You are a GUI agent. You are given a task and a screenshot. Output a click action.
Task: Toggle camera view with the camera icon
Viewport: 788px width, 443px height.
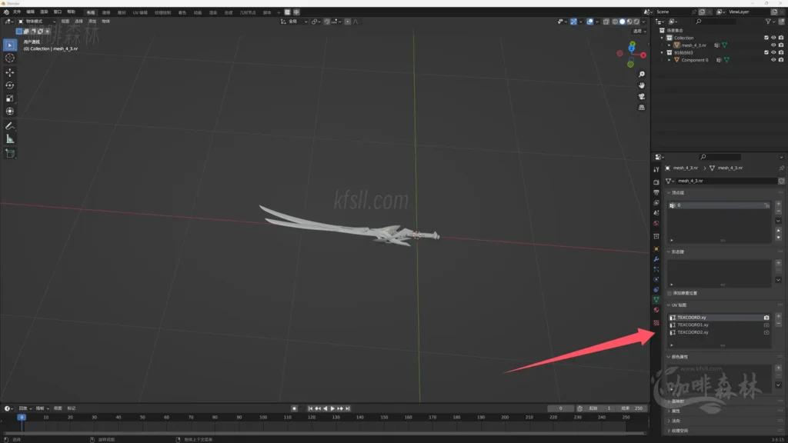(x=642, y=97)
